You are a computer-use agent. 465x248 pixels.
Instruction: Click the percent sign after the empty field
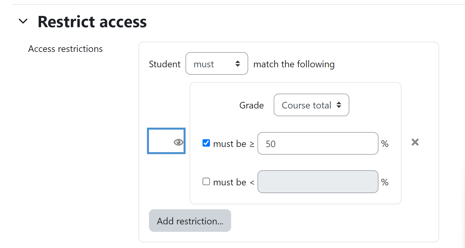(x=385, y=182)
